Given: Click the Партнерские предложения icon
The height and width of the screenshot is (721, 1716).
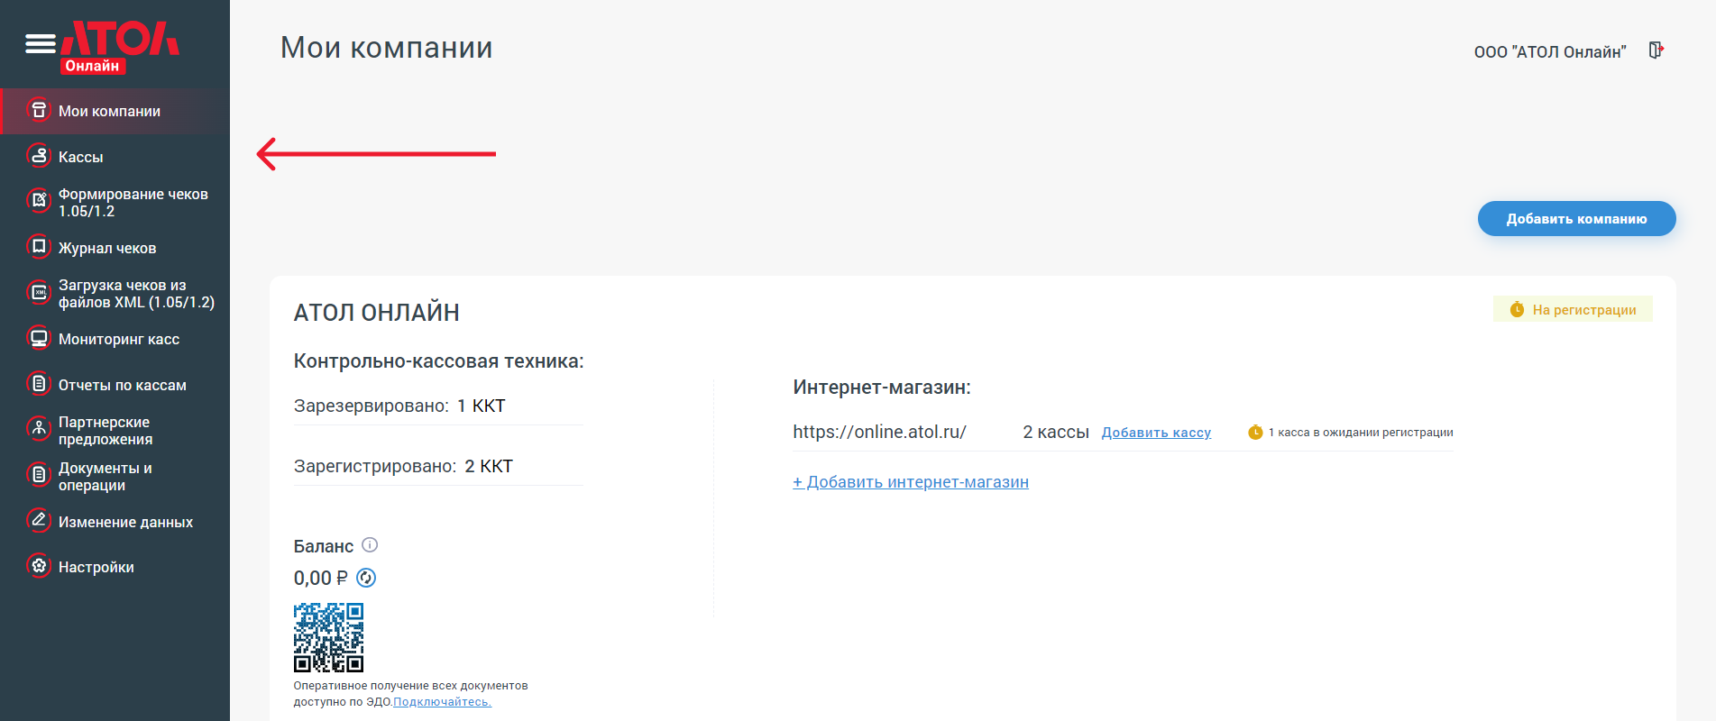Looking at the screenshot, I should (39, 430).
